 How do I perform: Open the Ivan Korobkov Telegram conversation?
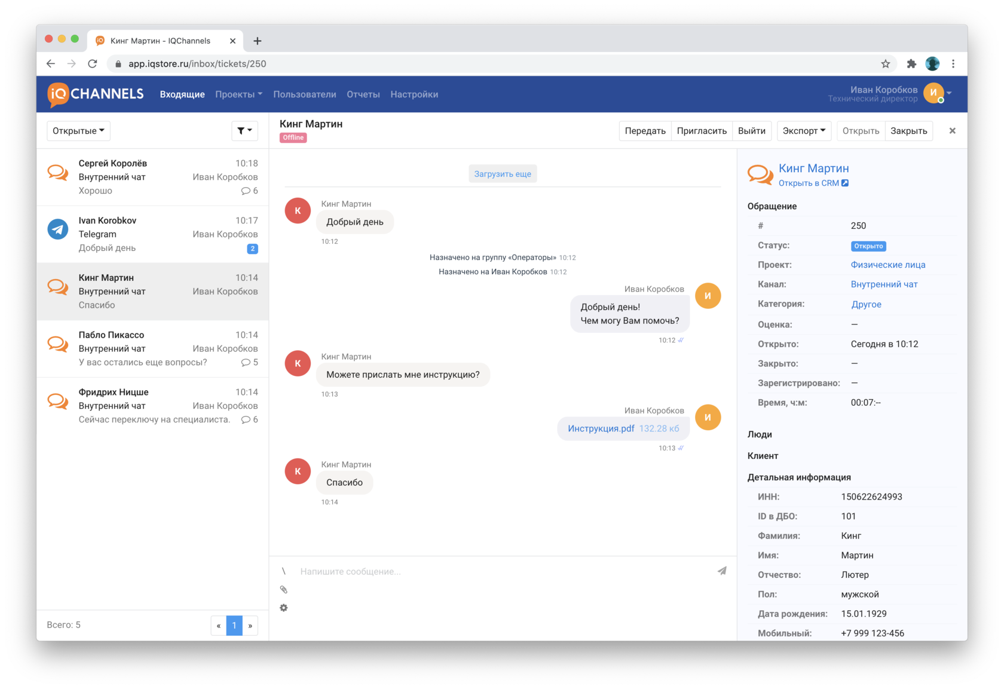[152, 234]
